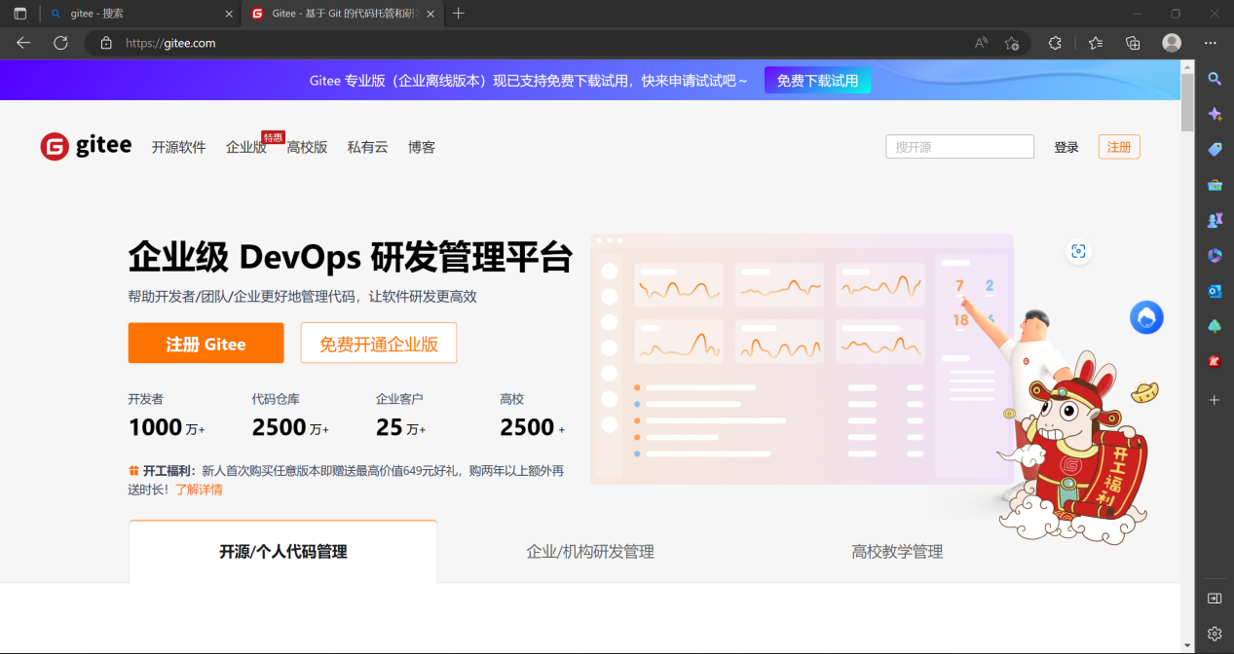
Task: Open the 博客 navigation item
Action: pyautogui.click(x=422, y=147)
